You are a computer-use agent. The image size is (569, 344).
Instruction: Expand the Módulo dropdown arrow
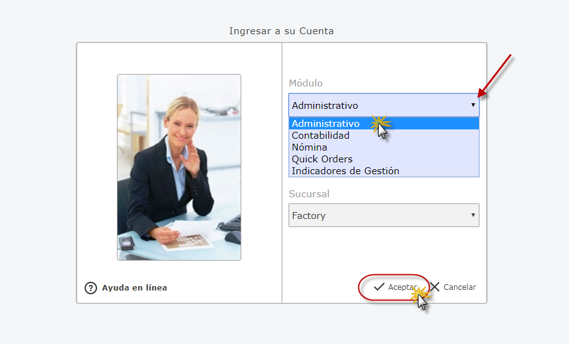tap(473, 105)
